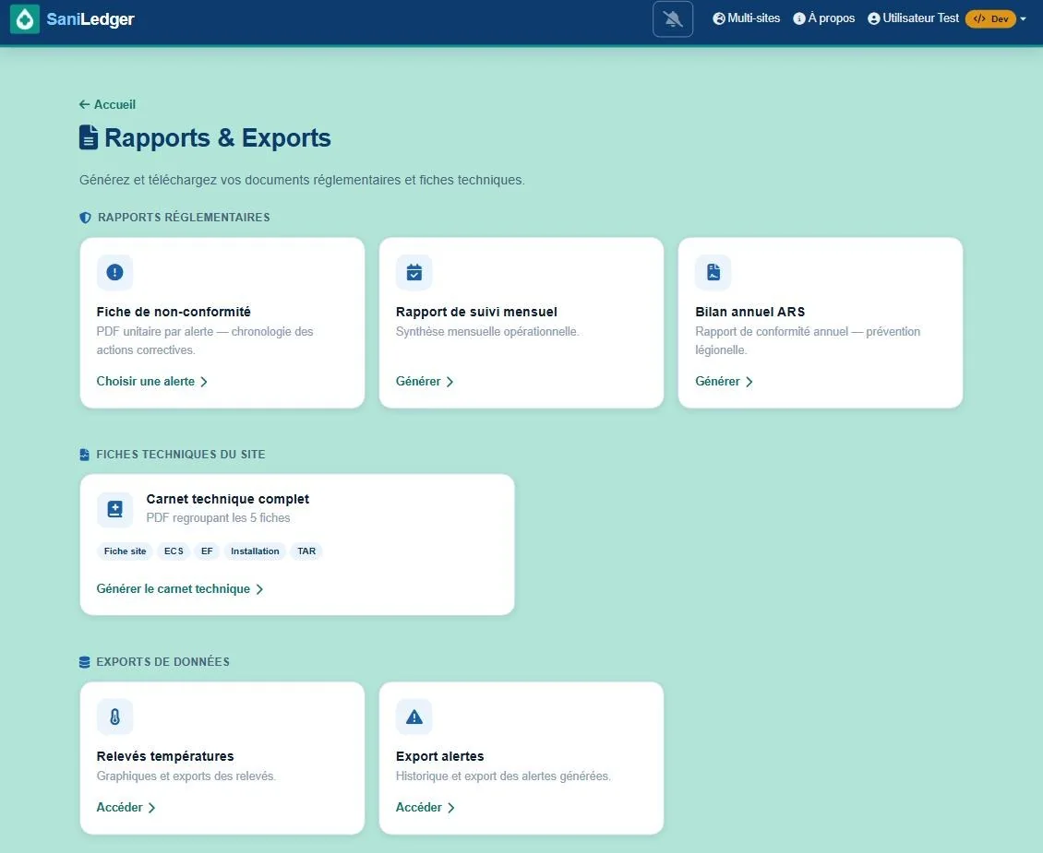Open Choisir une alerte link

pos(151,382)
